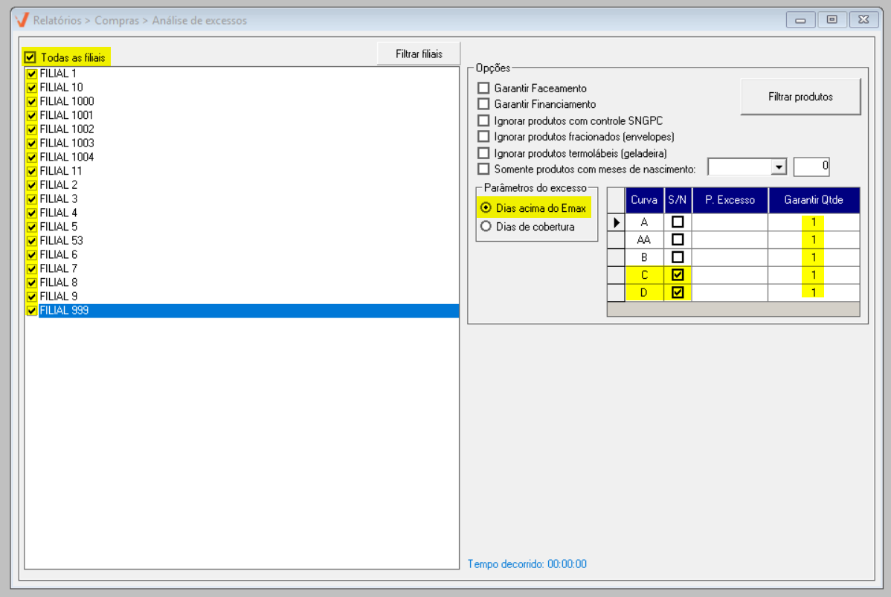Enable Garantir Financiamento option
This screenshot has width=891, height=597.
483,104
